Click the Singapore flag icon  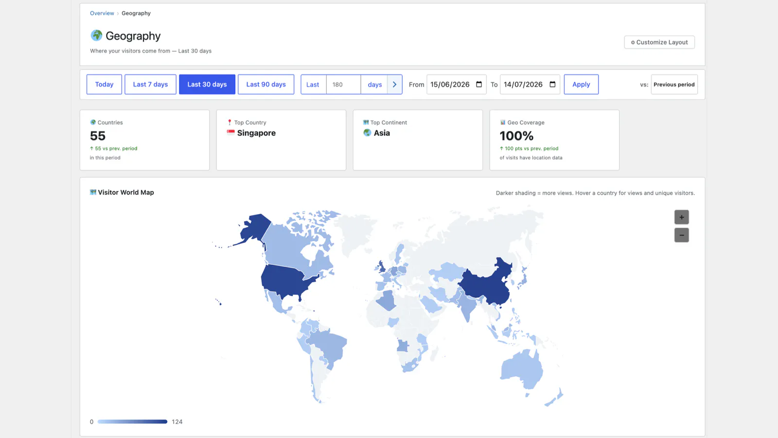point(231,132)
